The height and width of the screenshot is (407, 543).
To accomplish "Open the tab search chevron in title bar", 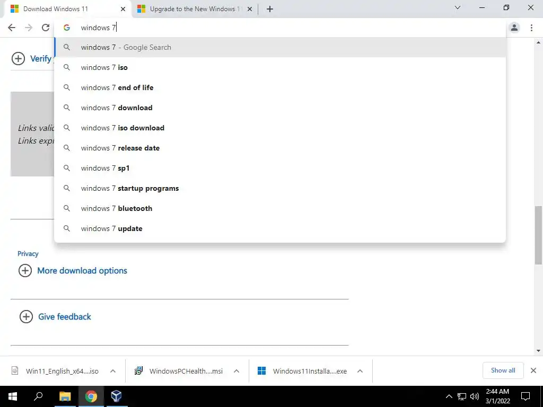I will pyautogui.click(x=458, y=7).
